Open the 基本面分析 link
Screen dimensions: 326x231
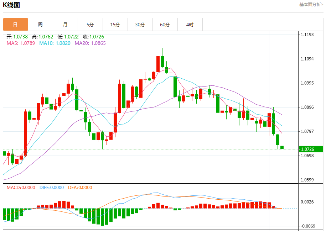(x=311, y=5)
